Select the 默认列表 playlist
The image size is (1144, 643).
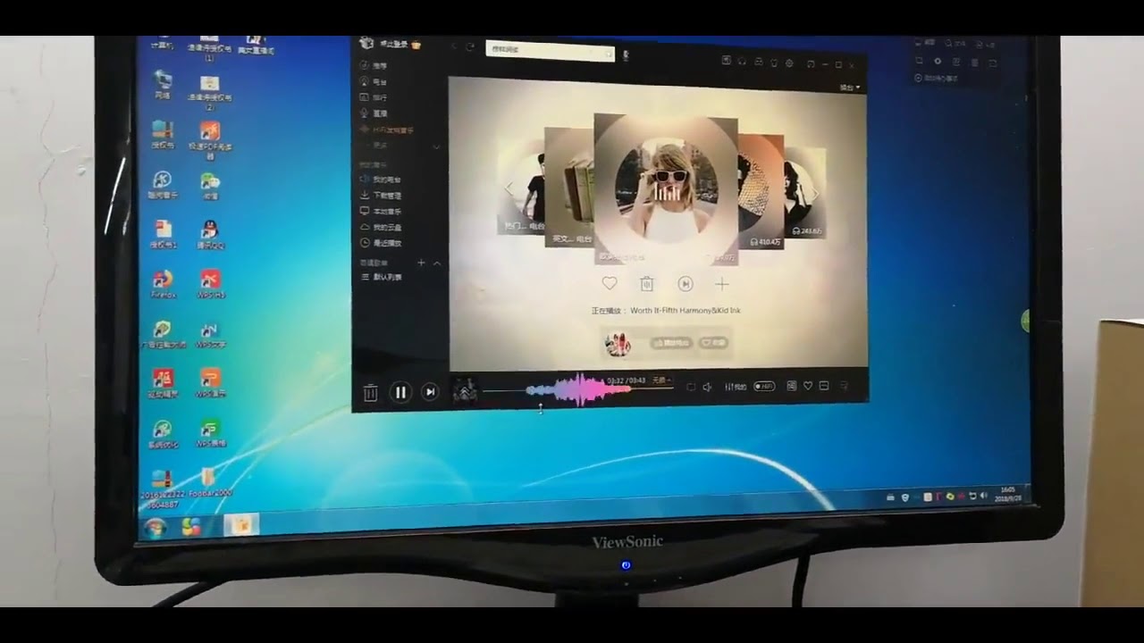[x=382, y=278]
